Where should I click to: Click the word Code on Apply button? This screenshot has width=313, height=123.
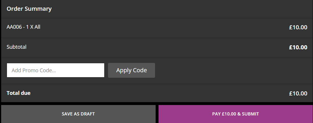(140, 70)
